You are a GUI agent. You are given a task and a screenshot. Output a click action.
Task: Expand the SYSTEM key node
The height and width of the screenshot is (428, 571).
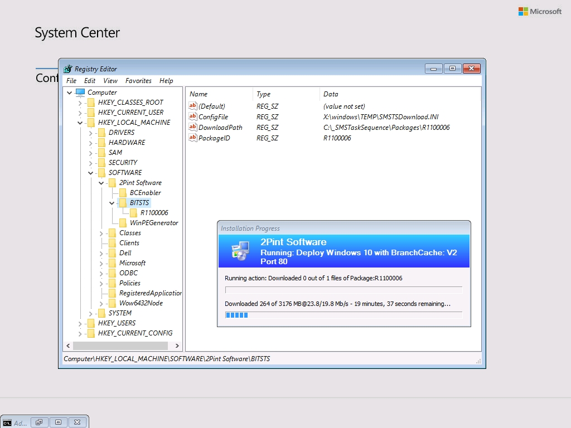tap(90, 313)
